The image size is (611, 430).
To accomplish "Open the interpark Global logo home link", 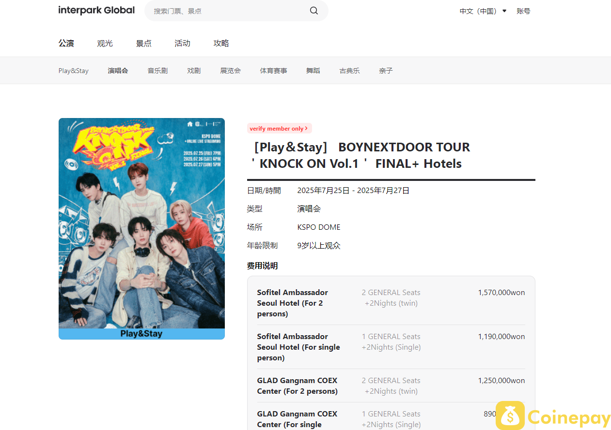I will coord(96,10).
